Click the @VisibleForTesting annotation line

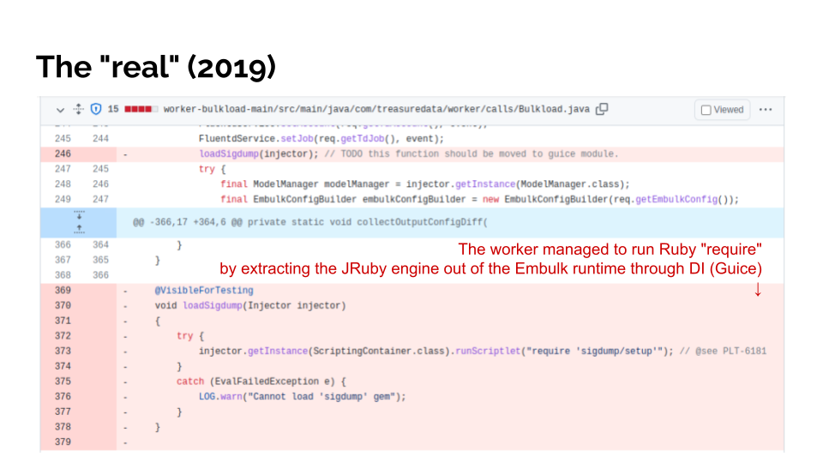tap(204, 290)
